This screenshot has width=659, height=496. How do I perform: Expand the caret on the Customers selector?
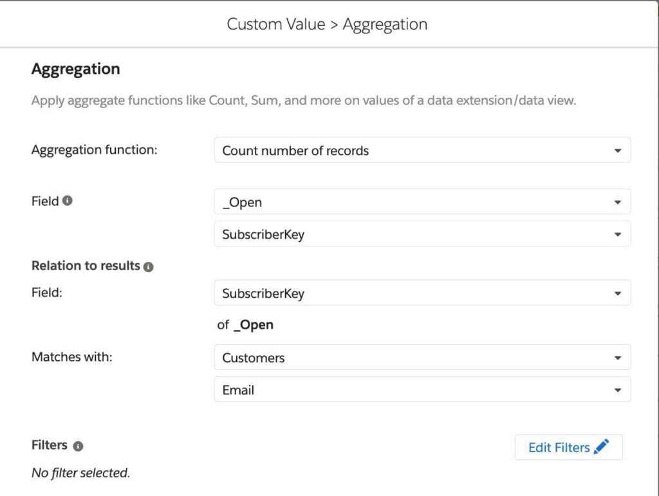[x=618, y=357]
